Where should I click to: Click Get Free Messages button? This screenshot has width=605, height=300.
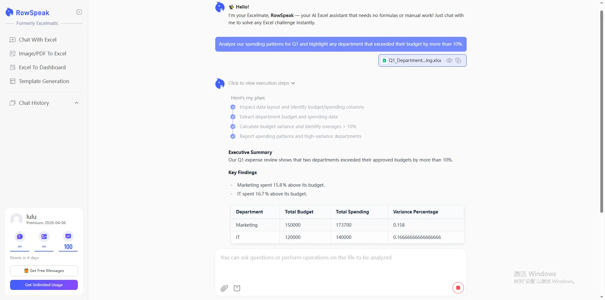44,271
